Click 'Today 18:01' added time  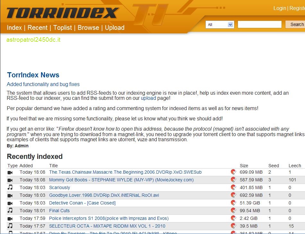coord(32,211)
